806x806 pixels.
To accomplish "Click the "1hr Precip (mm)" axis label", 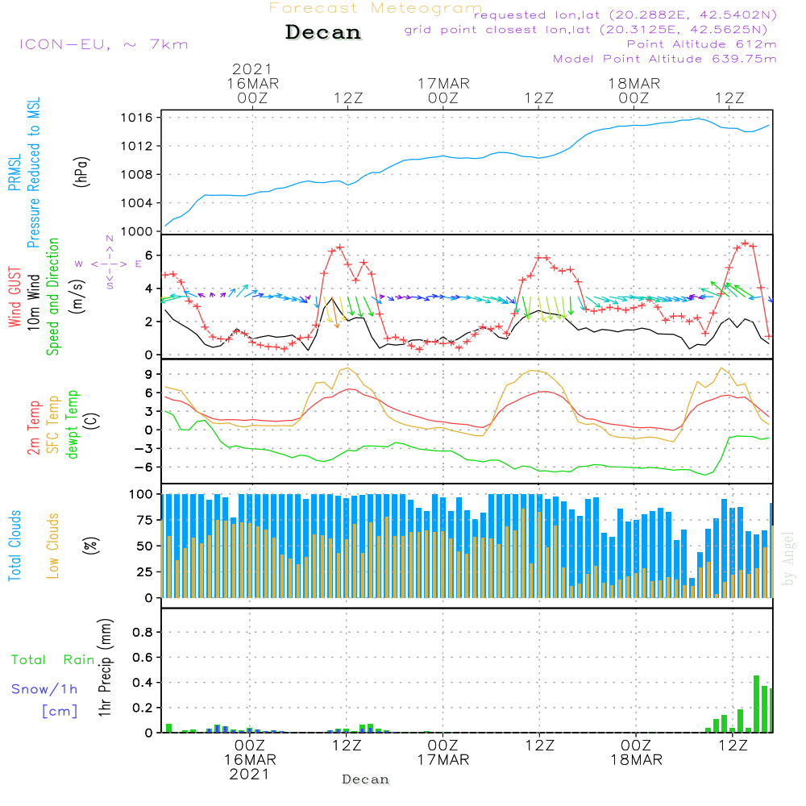I will coord(105,667).
